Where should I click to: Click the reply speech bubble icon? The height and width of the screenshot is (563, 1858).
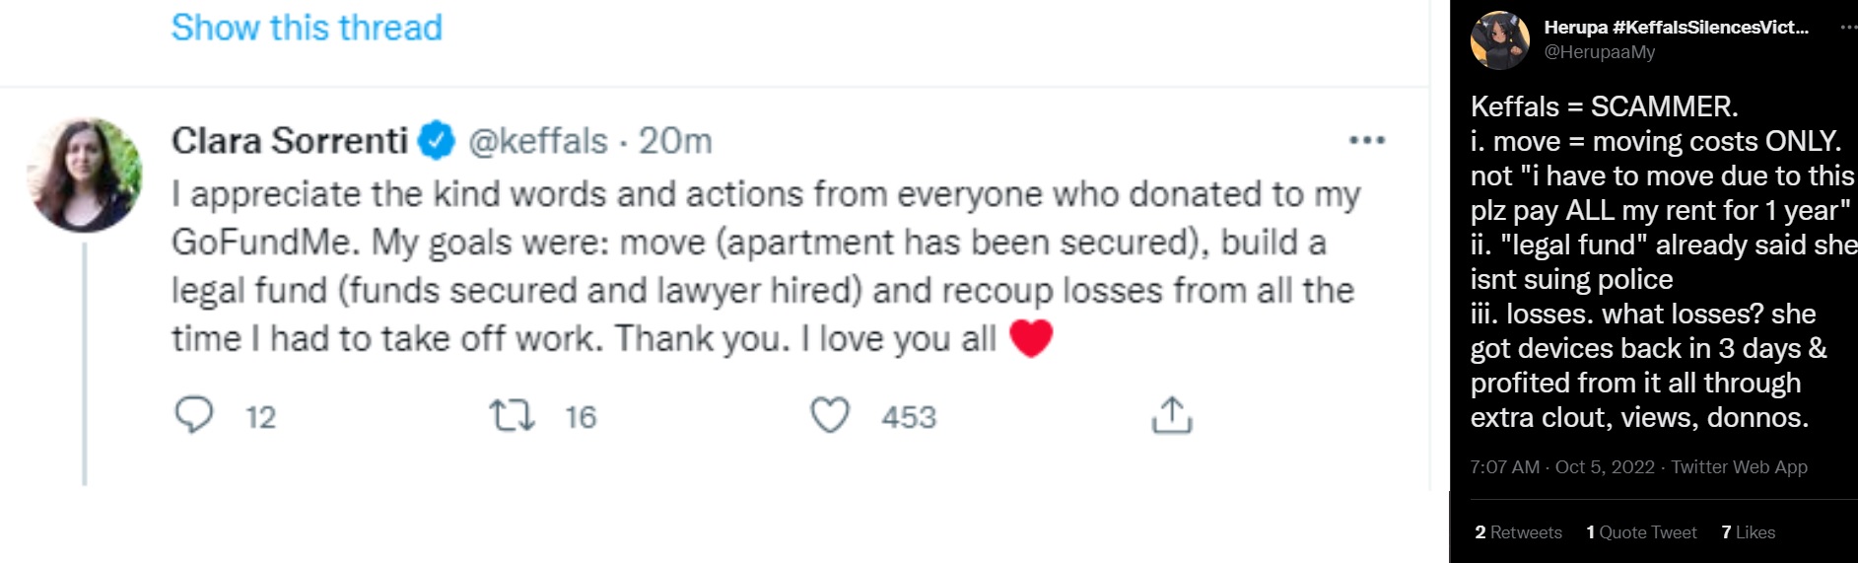click(194, 415)
